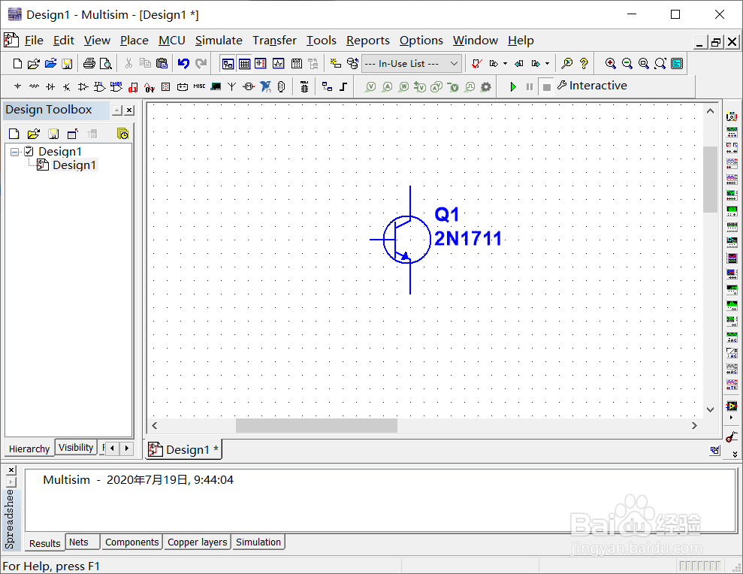
Task: Place a TTL logic component
Action: pyautogui.click(x=99, y=86)
